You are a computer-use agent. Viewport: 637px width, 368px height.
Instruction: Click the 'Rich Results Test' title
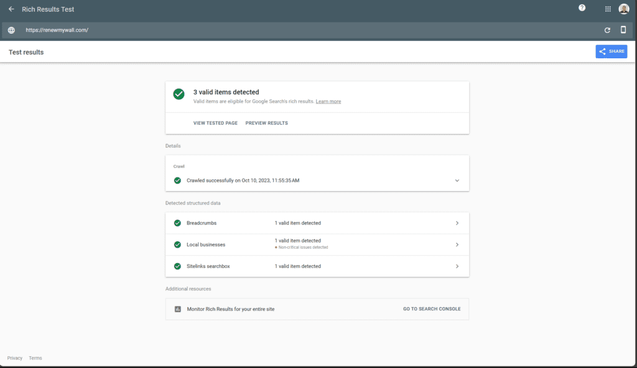[x=48, y=9]
